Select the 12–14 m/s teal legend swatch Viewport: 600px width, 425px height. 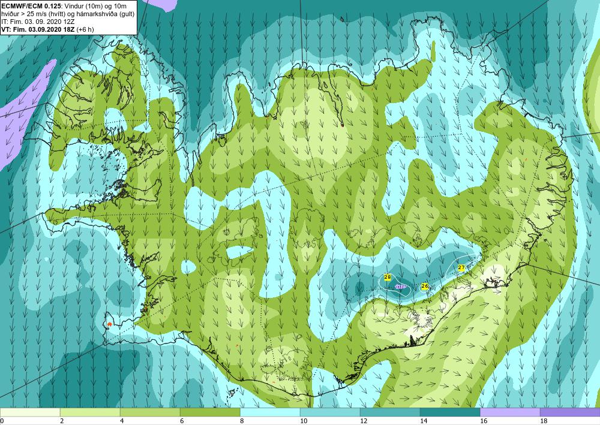[390, 412]
